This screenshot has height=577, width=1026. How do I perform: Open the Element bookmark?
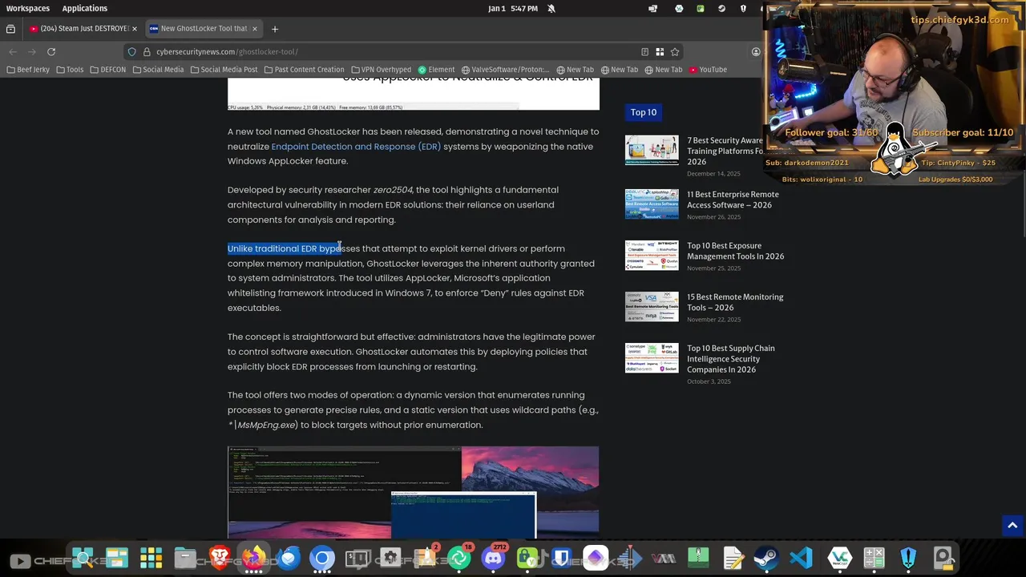[437, 70]
